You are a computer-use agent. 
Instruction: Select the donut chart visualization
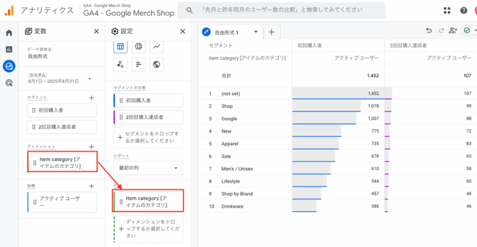[x=138, y=46]
